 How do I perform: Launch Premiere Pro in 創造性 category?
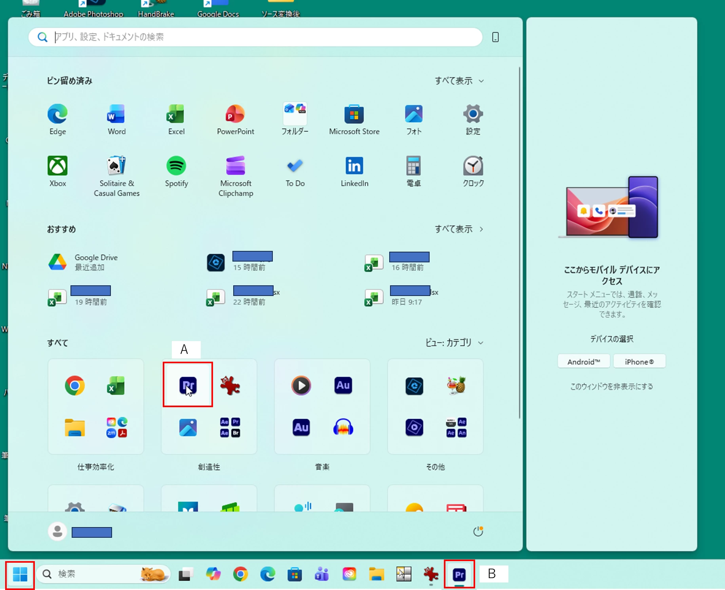[188, 385]
